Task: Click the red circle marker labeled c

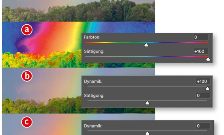Action: (27, 122)
